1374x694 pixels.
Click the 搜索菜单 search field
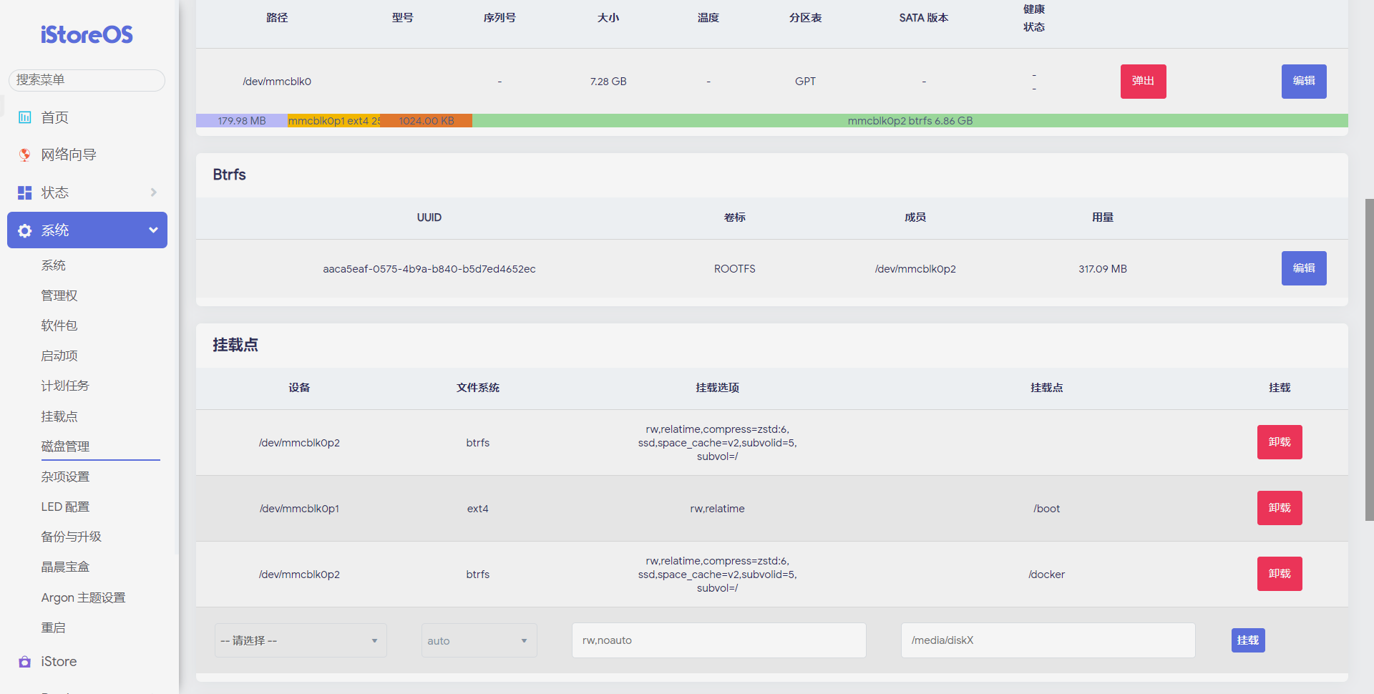87,80
